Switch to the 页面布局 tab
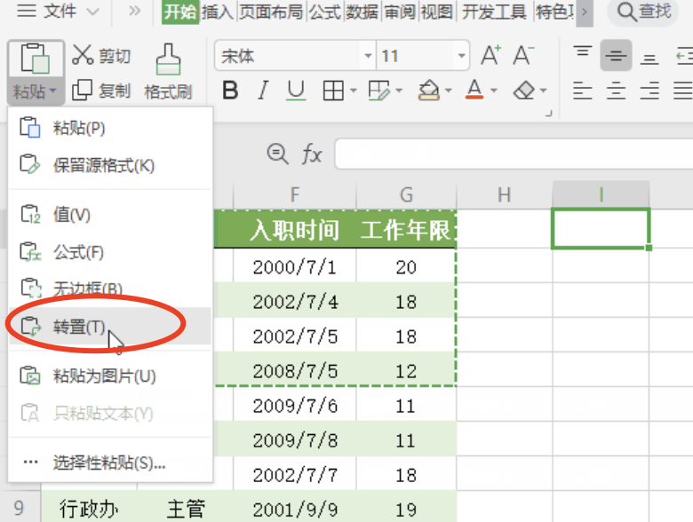693x522 pixels. tap(271, 12)
